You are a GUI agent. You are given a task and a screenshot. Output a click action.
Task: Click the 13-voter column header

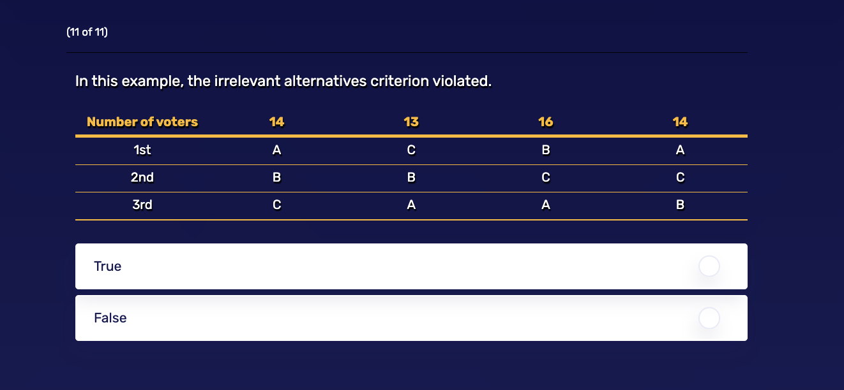point(411,122)
